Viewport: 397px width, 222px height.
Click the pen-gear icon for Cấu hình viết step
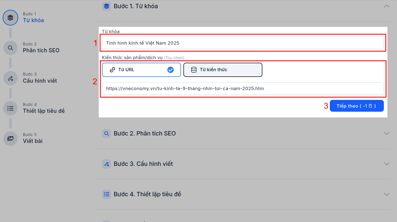[x=10, y=78]
